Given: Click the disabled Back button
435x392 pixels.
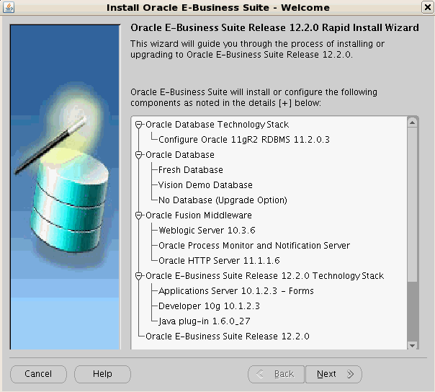Looking at the screenshot, I should (x=276, y=374).
